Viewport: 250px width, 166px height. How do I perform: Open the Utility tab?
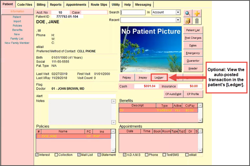[115, 4]
